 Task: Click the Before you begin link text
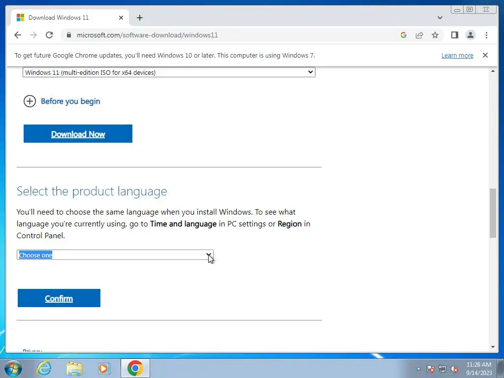(x=70, y=101)
